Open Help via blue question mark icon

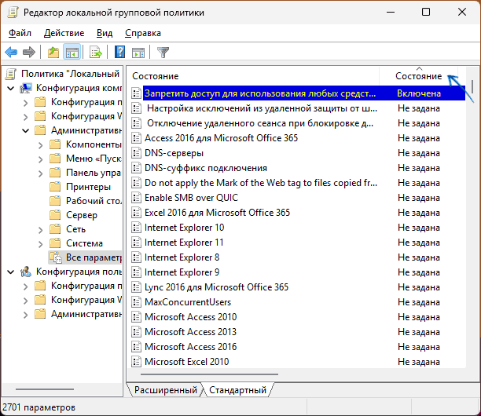[x=120, y=53]
